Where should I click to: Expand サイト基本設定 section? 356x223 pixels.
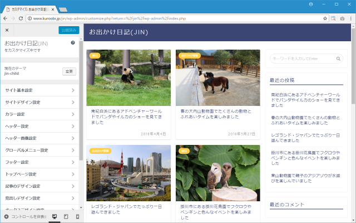(39, 90)
